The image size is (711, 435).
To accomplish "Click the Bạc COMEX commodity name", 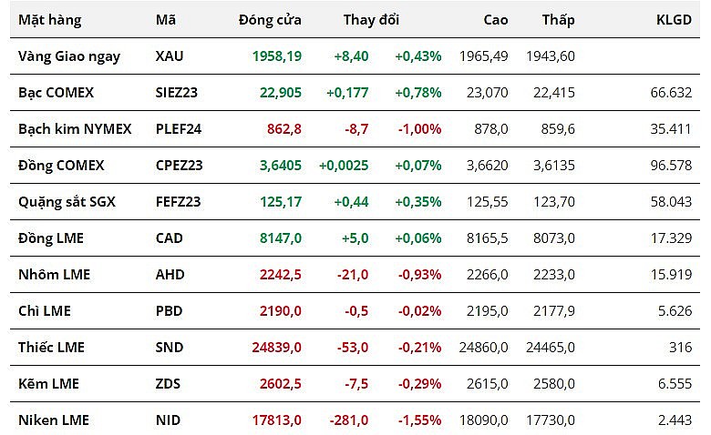I will (x=56, y=93).
